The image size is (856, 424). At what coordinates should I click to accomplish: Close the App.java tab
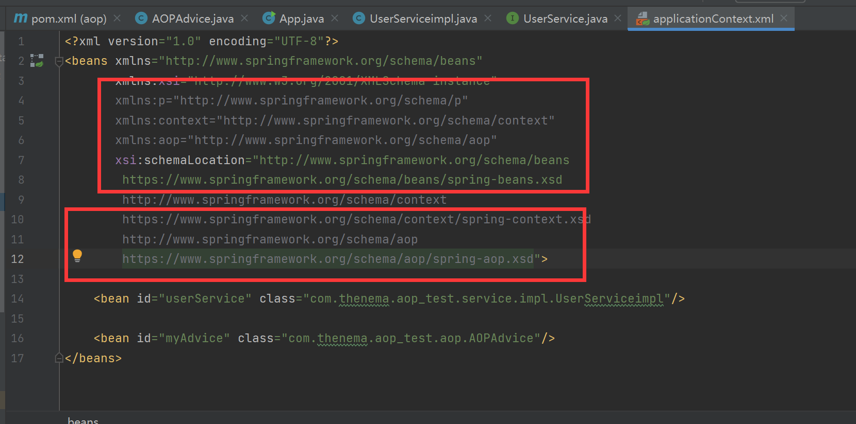coord(335,19)
